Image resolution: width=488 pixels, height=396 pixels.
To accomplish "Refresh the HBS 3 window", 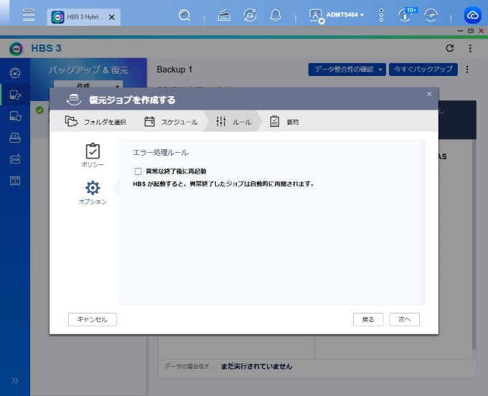I will (x=450, y=48).
